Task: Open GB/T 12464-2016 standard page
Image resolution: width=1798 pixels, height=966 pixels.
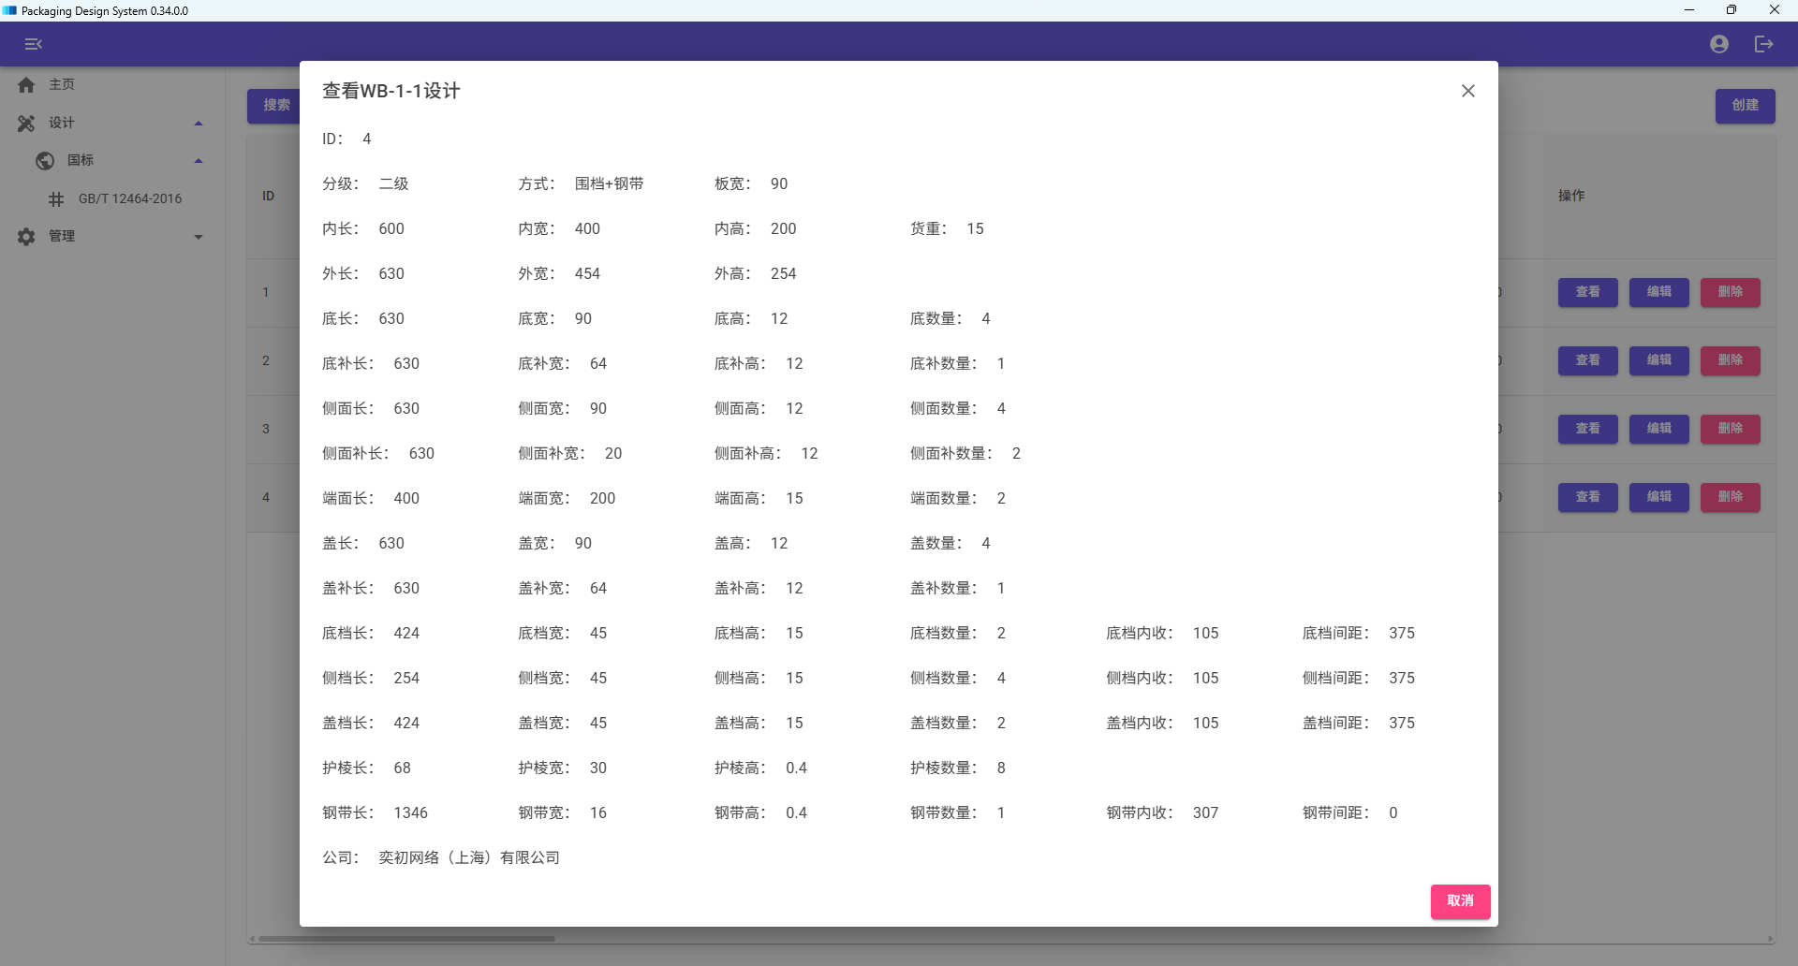Action: [130, 199]
